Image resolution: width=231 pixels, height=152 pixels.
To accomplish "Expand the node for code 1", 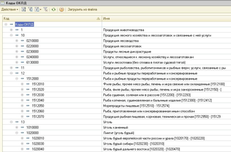I will (11, 30).
